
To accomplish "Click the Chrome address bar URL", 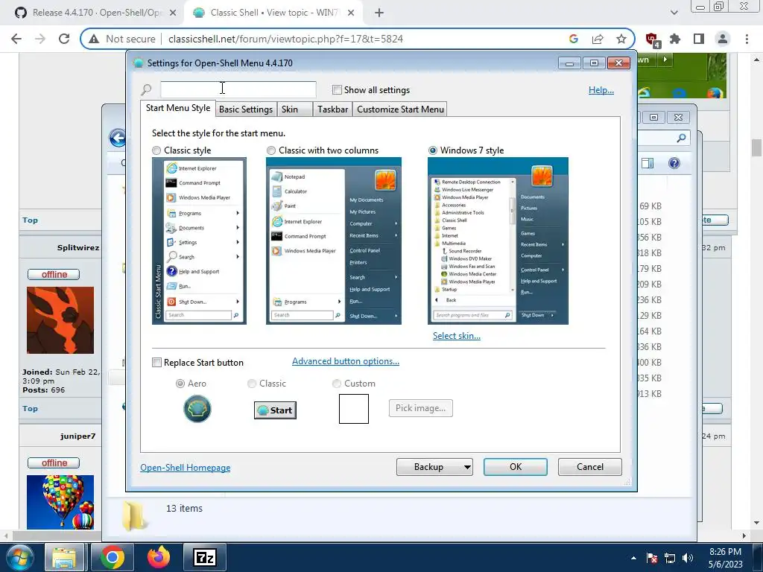I will click(x=285, y=39).
